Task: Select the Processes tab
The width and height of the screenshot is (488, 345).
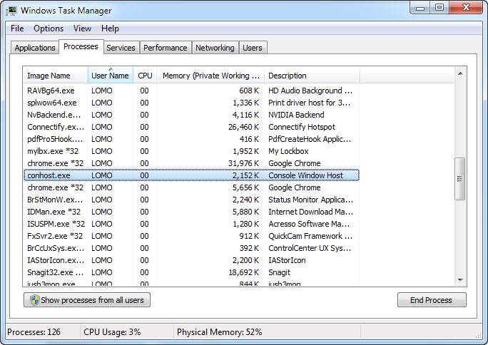Action: coord(81,46)
